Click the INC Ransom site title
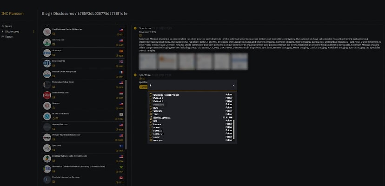 [x=12, y=13]
